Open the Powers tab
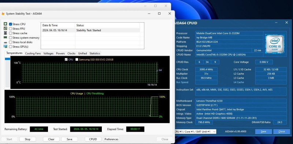Image resolution: width=293 pixels, height=144 pixels. pos(60,53)
